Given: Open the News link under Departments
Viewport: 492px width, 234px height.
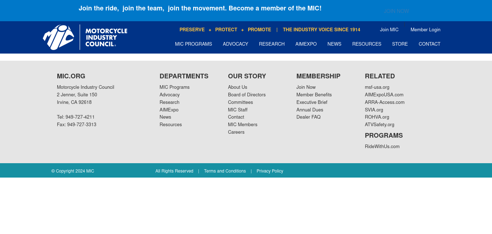Looking at the screenshot, I should pos(165,117).
